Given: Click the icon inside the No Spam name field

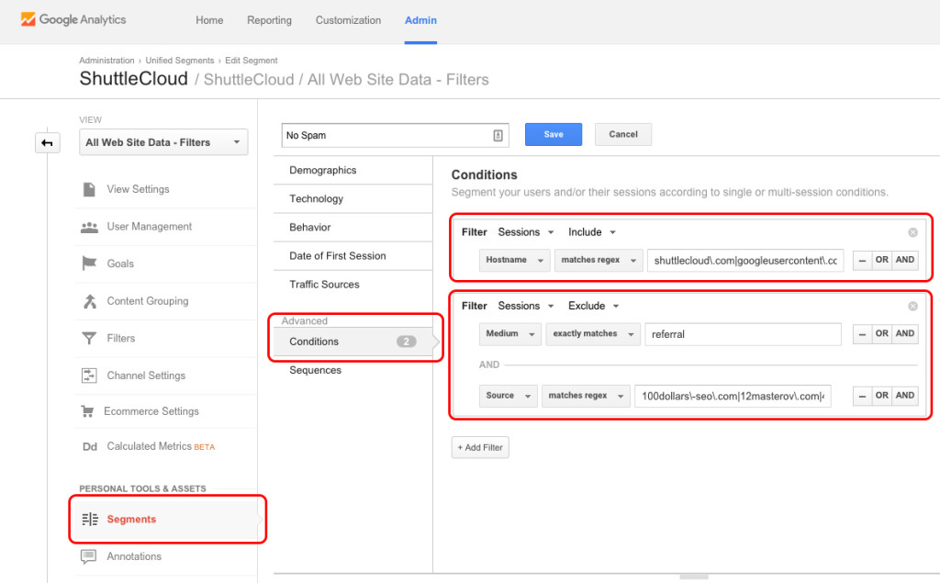Looking at the screenshot, I should 498,136.
